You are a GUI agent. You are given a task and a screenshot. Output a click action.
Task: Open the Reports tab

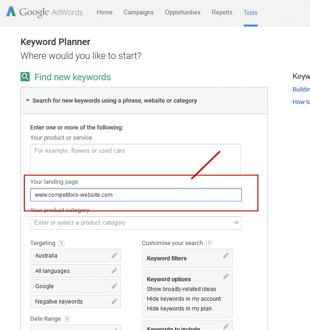click(222, 13)
